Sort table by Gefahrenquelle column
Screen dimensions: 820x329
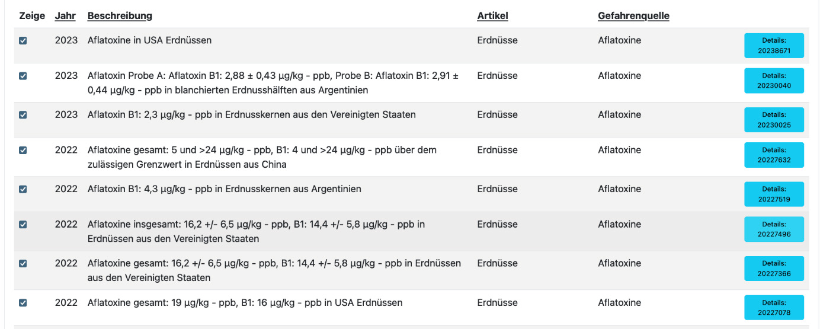(633, 16)
